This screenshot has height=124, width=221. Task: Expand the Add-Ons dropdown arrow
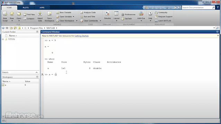pyautogui.click(x=141, y=21)
